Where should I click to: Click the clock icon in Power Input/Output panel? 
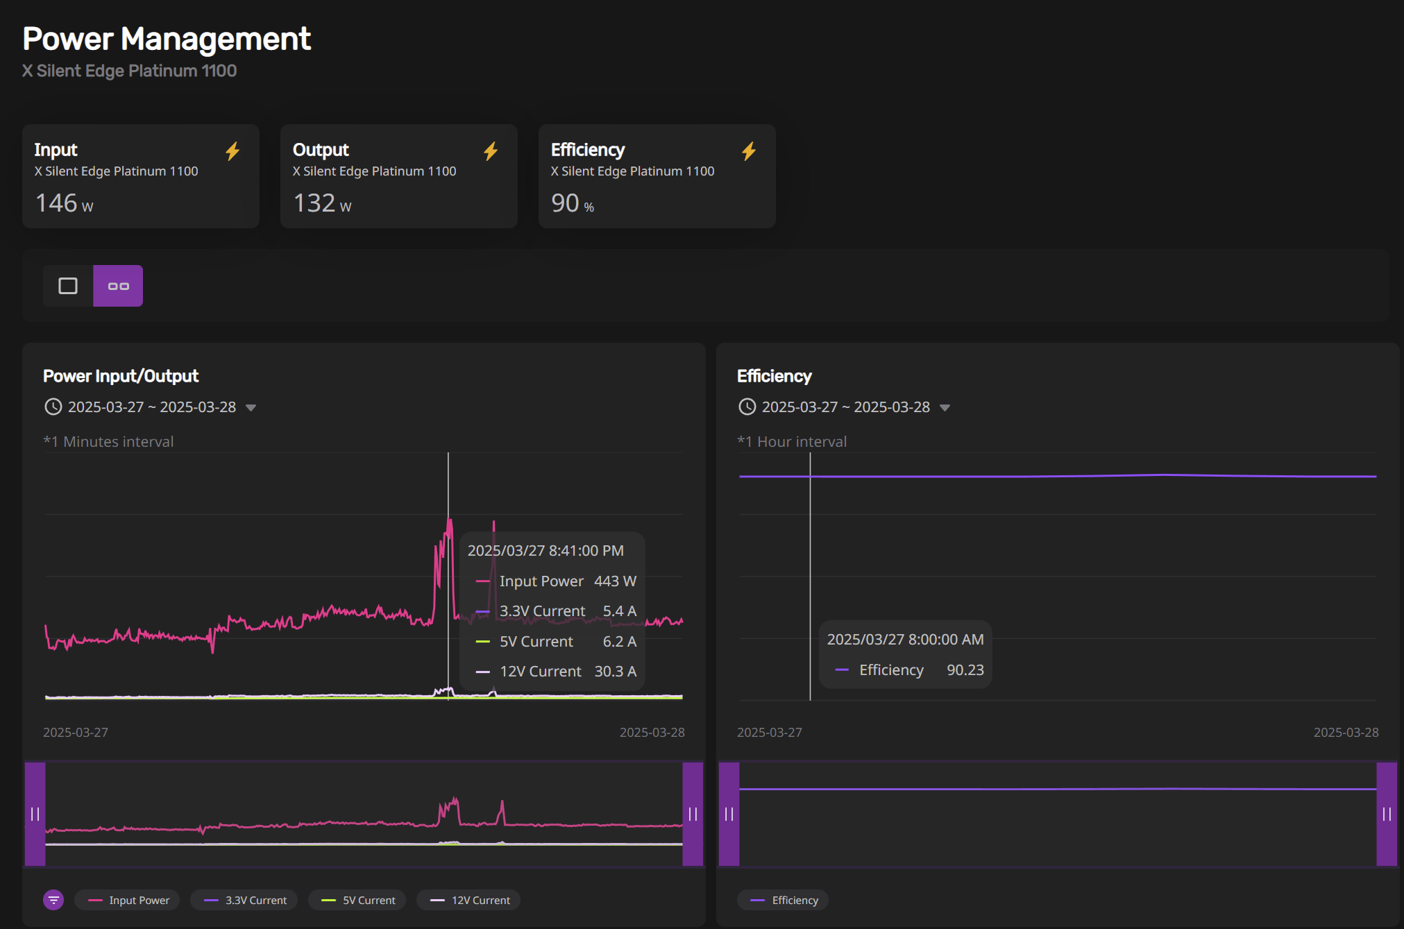coord(53,407)
